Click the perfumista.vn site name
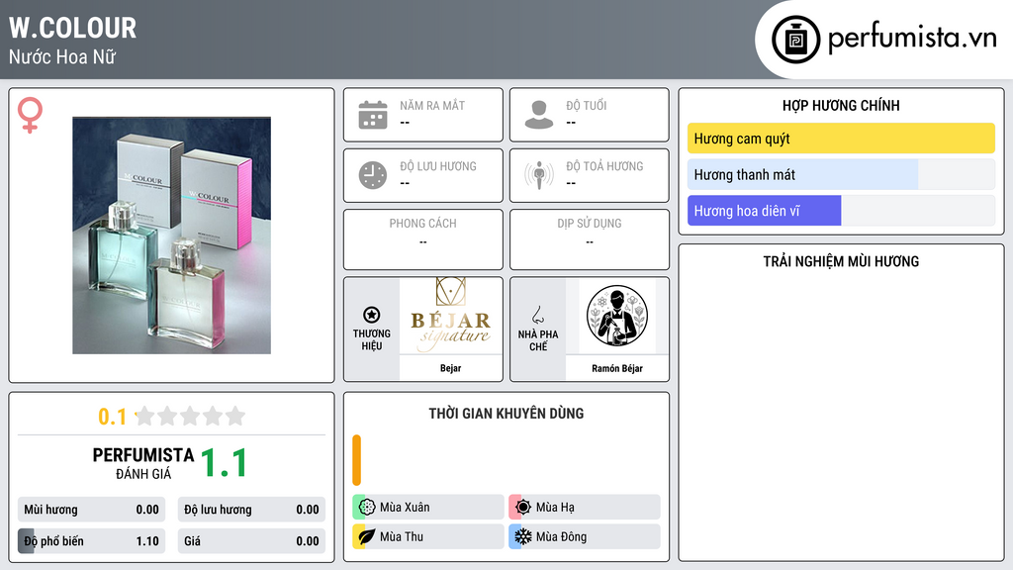Viewport: 1013px width, 570px height. click(x=912, y=39)
